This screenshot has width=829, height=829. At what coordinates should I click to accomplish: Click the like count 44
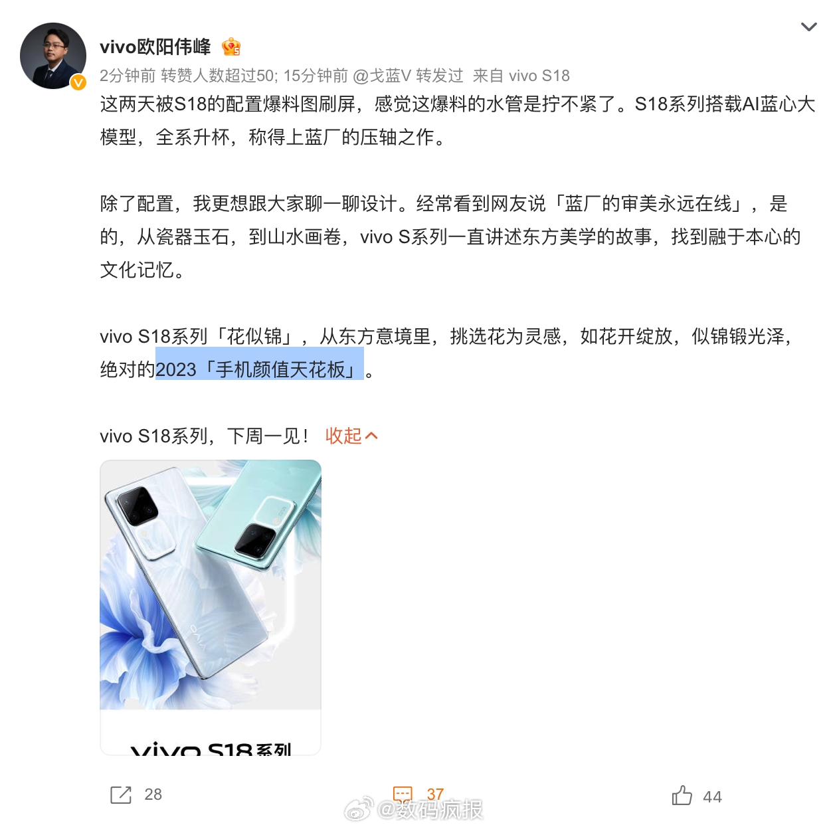(x=712, y=797)
